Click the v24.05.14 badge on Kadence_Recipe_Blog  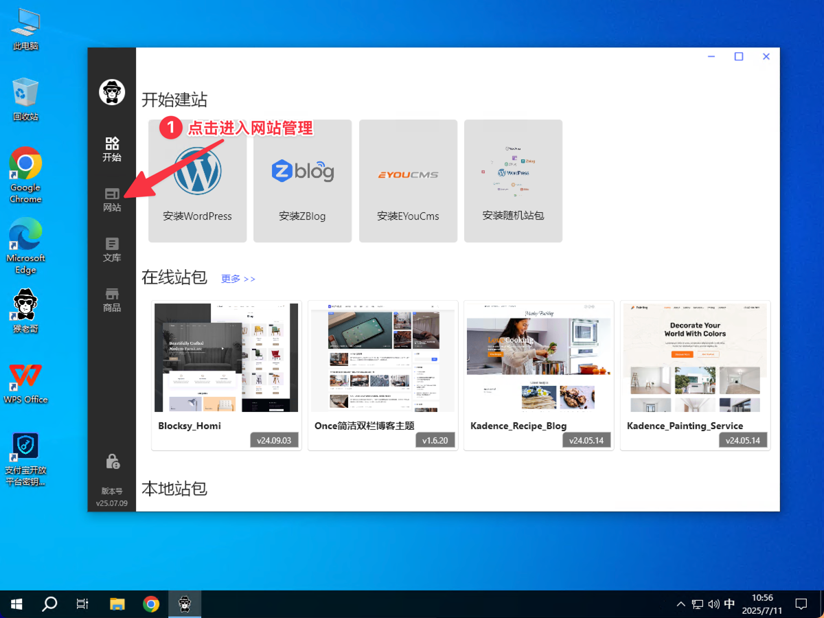click(x=586, y=440)
